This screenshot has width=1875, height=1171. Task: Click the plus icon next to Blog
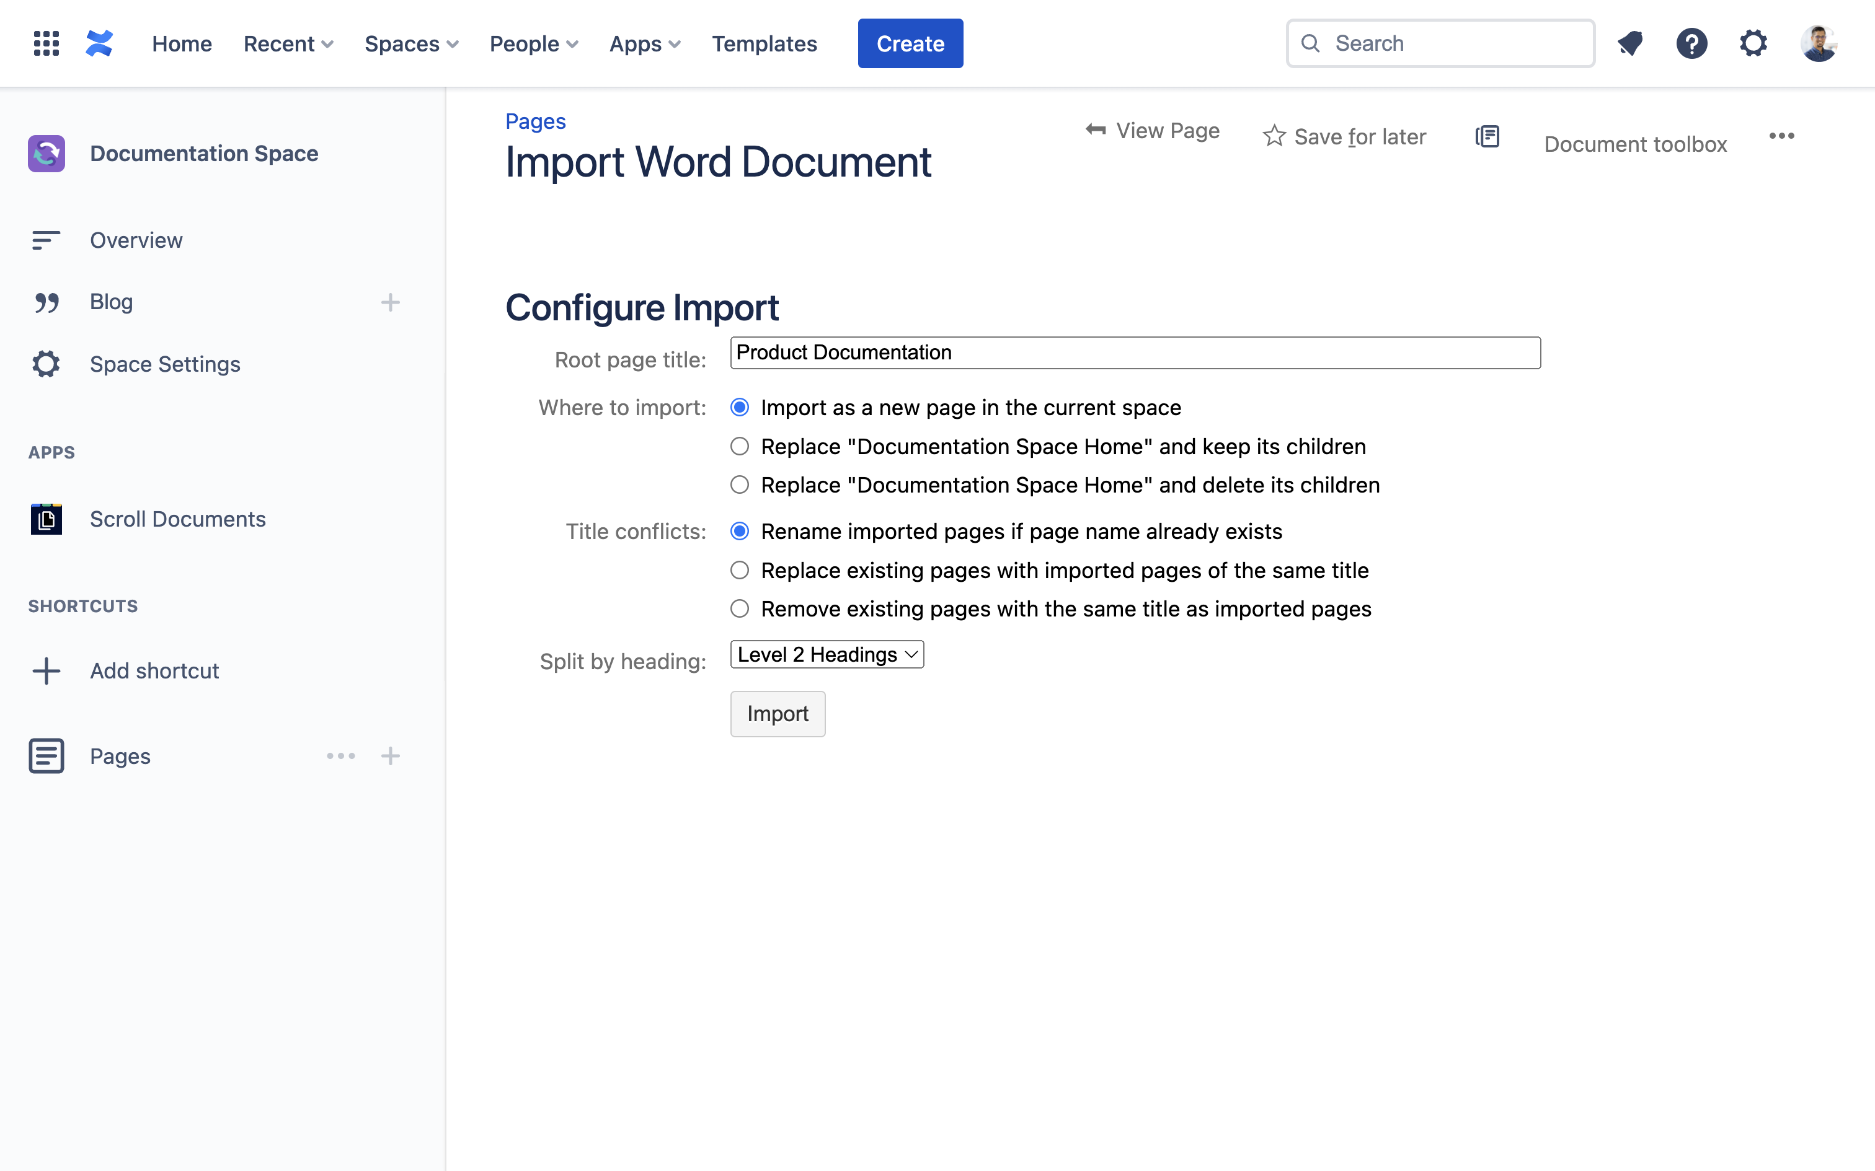(x=391, y=302)
